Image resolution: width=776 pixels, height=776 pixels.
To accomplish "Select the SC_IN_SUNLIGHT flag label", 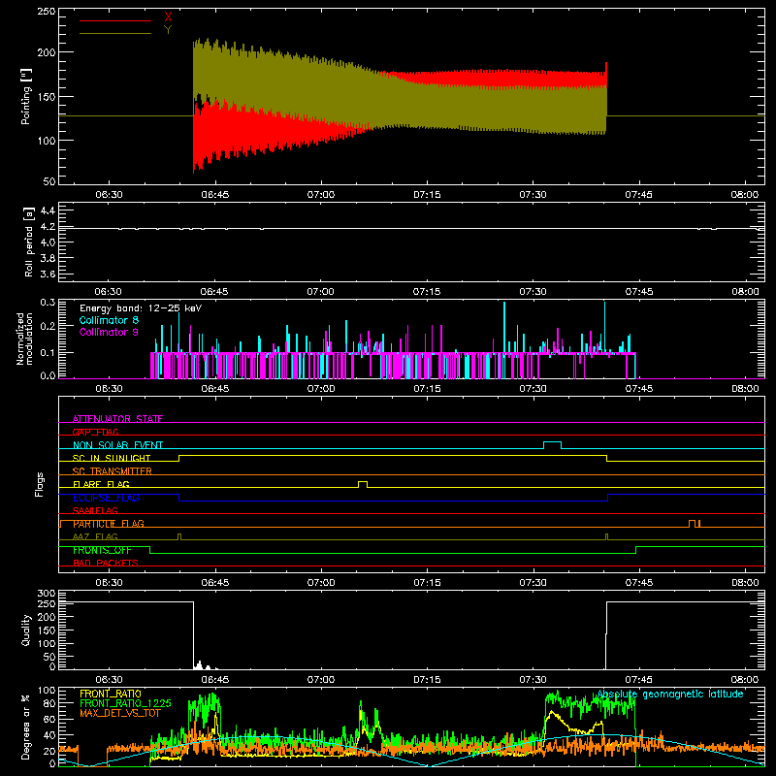I will pyautogui.click(x=112, y=458).
